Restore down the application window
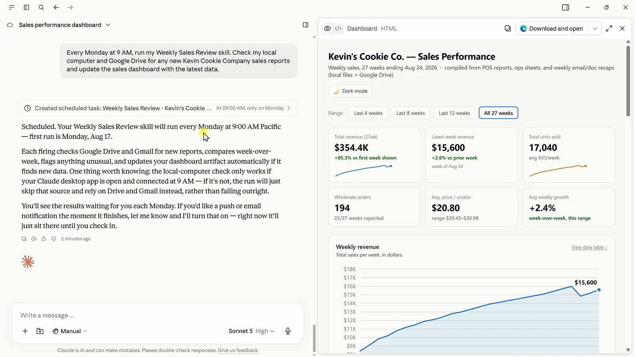The image size is (635, 357). pyautogui.click(x=606, y=8)
